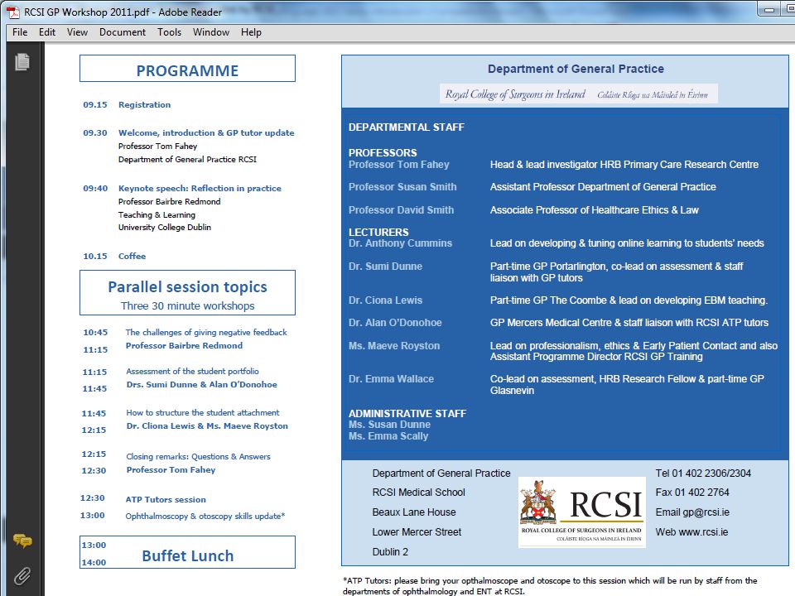Click 'Department of General Practice' blue header

click(x=576, y=69)
